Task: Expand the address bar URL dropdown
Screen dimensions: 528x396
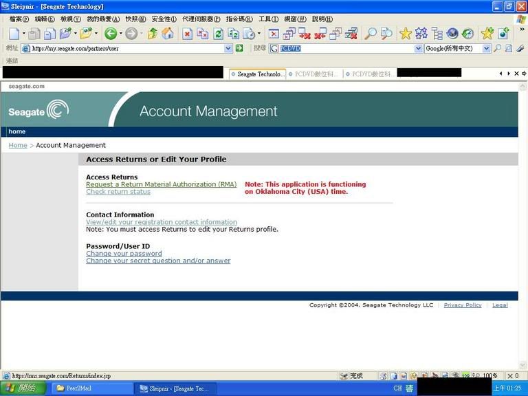Action: click(228, 49)
